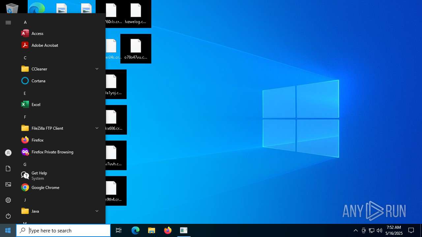Viewport: 422px width, 237px height.
Task: Launch Adobe Acrobat from the app list
Action: click(61, 45)
